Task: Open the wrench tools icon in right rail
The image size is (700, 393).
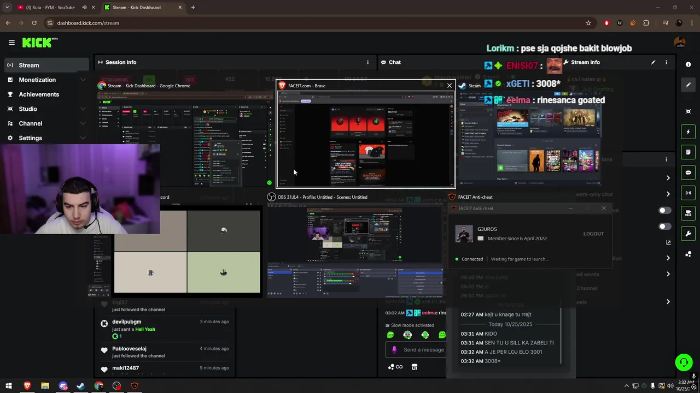Action: coord(688,234)
